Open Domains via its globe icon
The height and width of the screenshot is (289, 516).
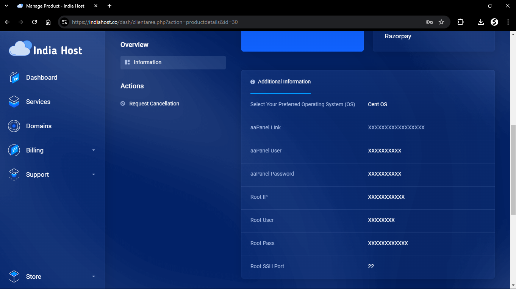click(14, 126)
